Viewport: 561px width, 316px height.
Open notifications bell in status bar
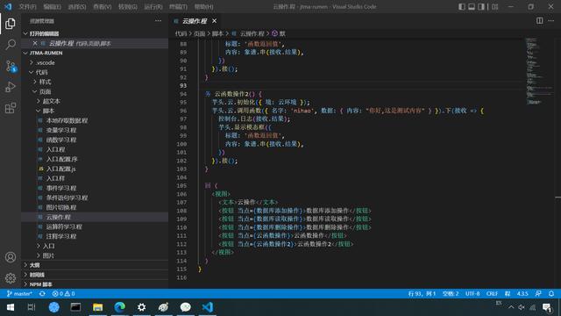click(551, 294)
